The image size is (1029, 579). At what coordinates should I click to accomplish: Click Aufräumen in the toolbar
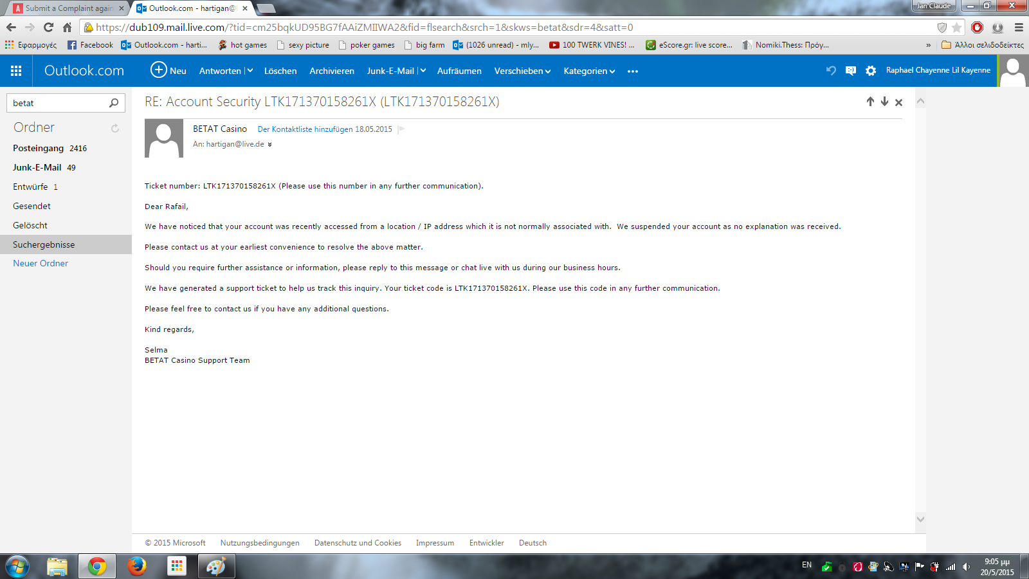pos(459,71)
